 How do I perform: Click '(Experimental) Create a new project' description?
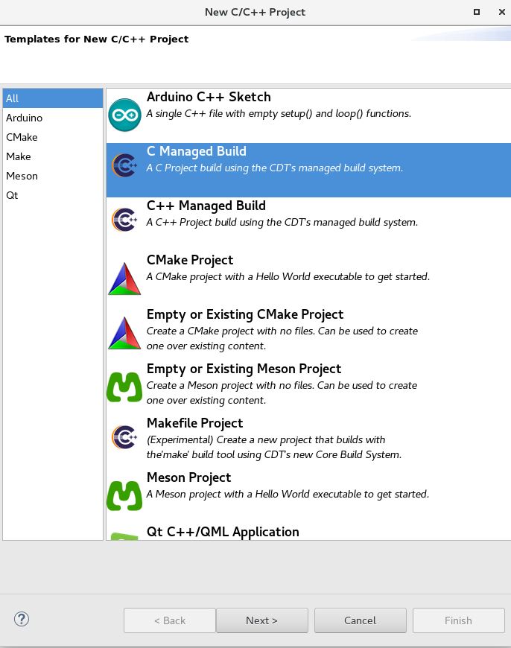coord(274,447)
